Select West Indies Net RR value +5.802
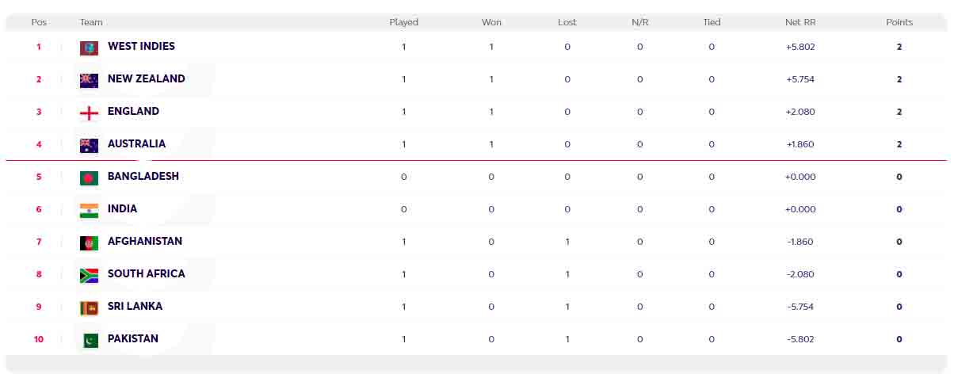This screenshot has height=378, width=954. point(799,47)
